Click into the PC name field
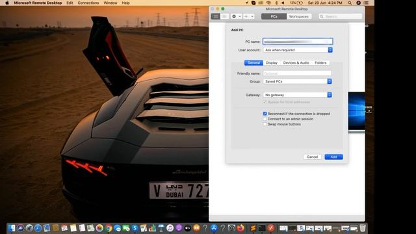Image resolution: width=416 pixels, height=234 pixels. [298, 42]
